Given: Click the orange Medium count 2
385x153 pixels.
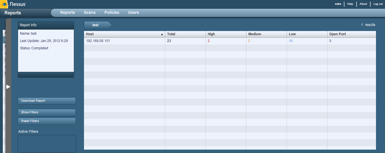Looking at the screenshot, I should tap(249, 41).
